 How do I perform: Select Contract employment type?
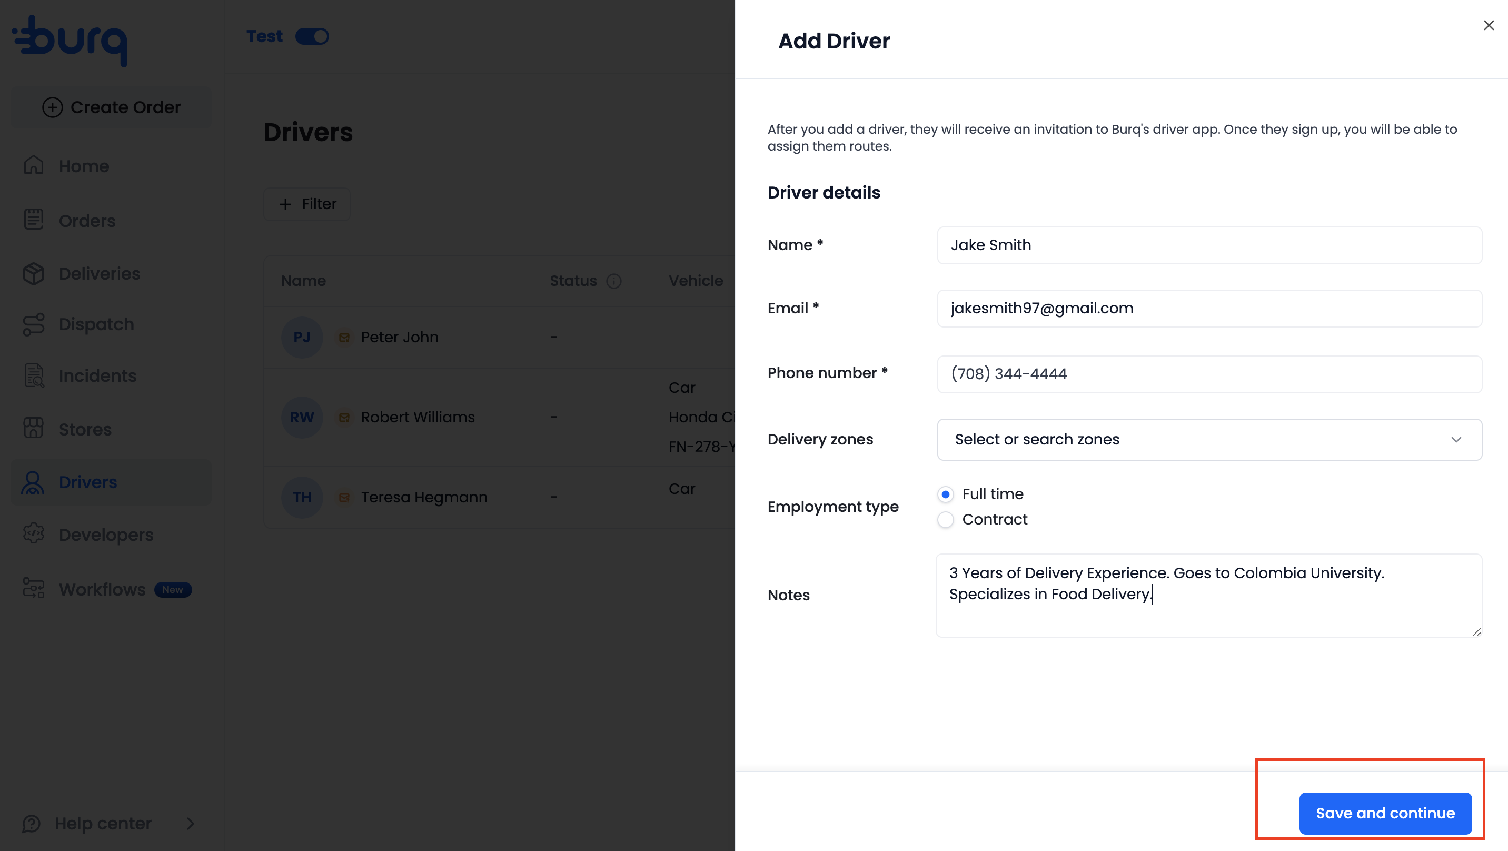click(946, 520)
